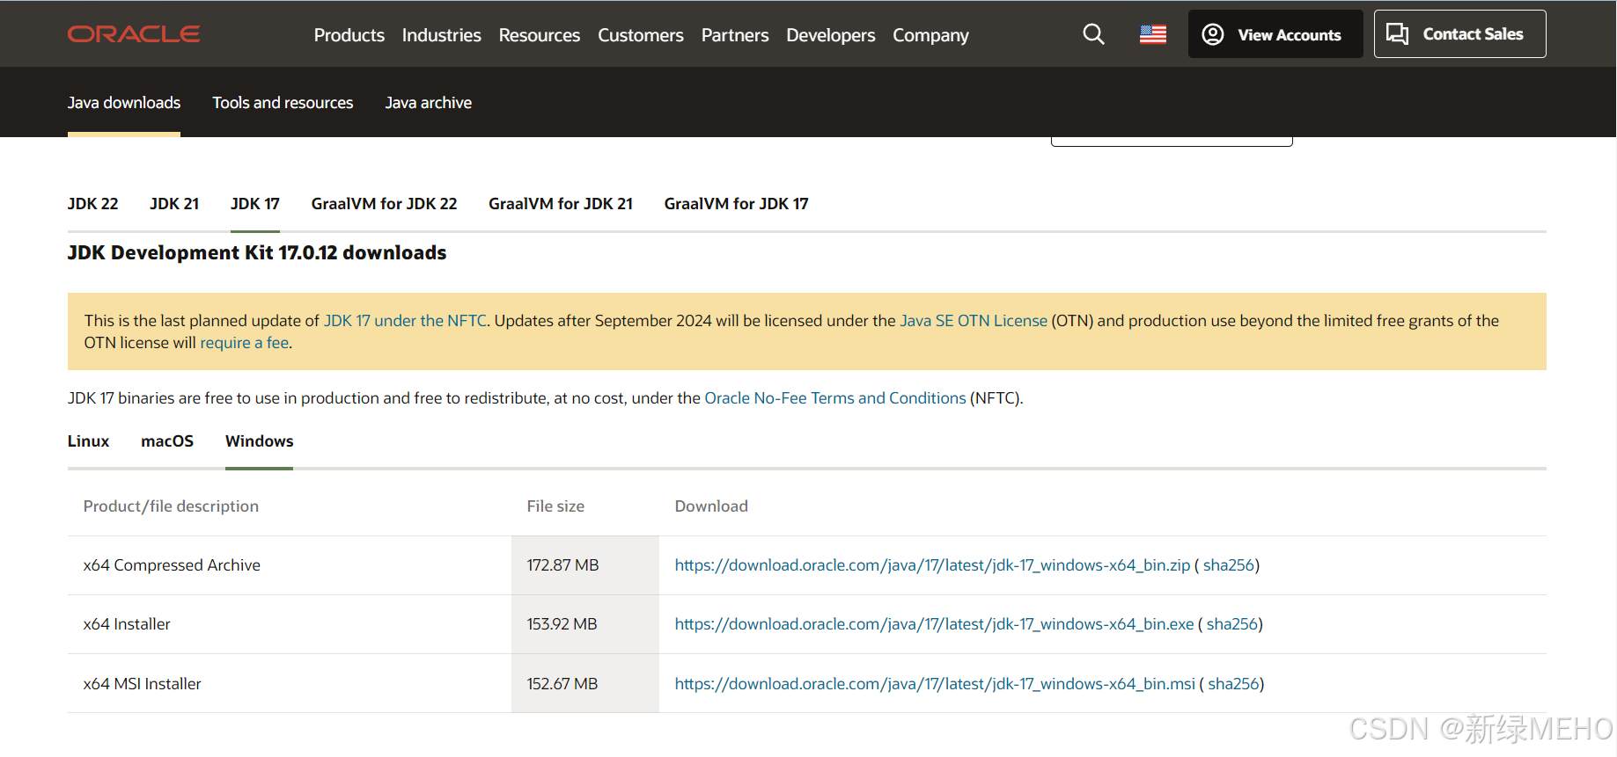Click the x64 Installer .exe download link
The width and height of the screenshot is (1617, 757).
[x=934, y=624]
